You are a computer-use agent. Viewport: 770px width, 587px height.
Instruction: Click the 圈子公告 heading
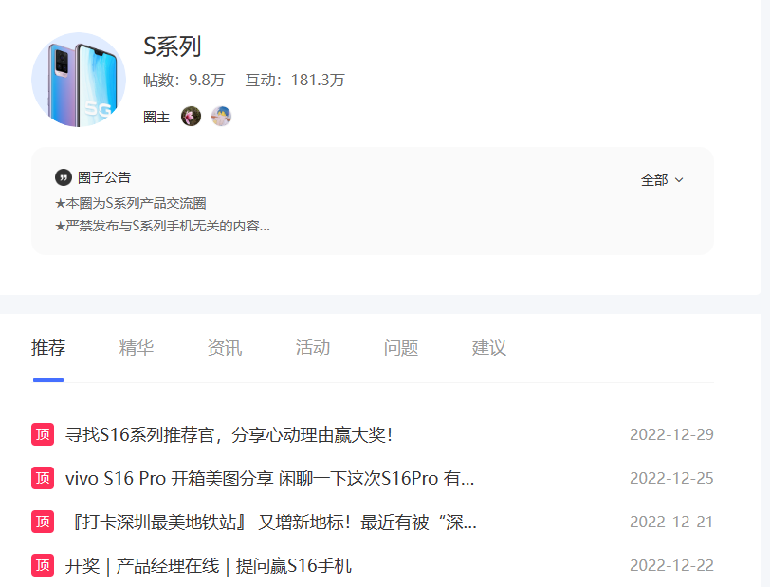click(104, 177)
